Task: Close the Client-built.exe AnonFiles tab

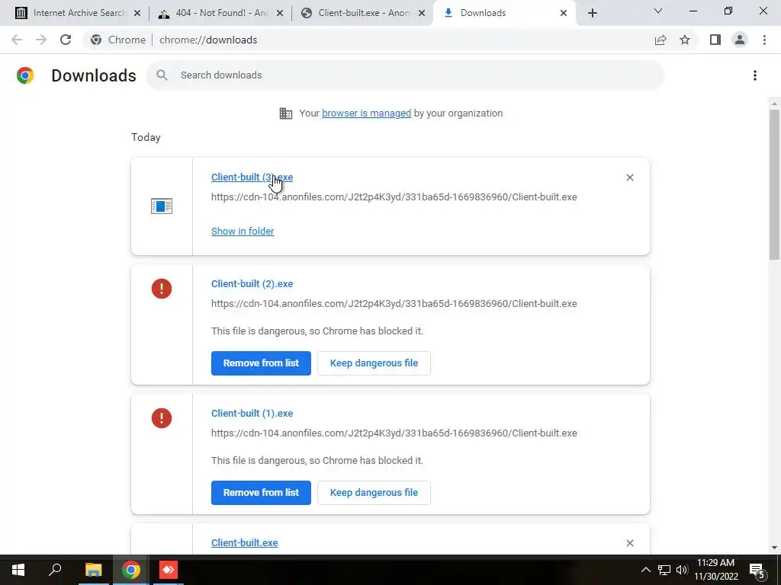Action: [422, 13]
